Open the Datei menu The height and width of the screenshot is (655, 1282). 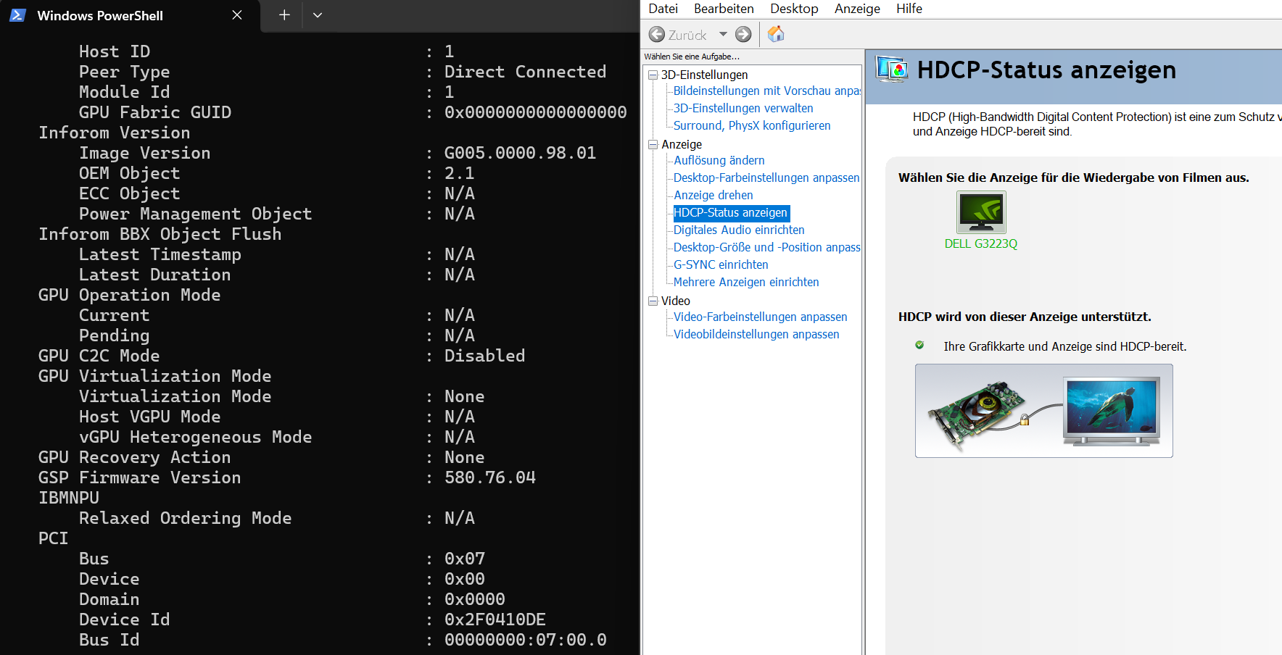click(x=663, y=9)
